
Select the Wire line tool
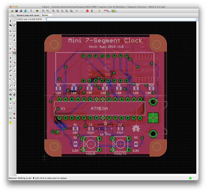pos(11,86)
